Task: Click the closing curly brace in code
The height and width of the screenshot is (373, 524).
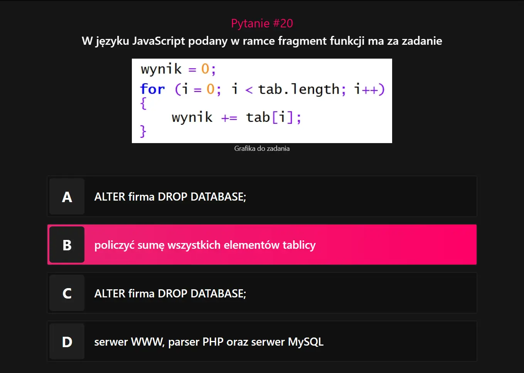Action: point(143,131)
